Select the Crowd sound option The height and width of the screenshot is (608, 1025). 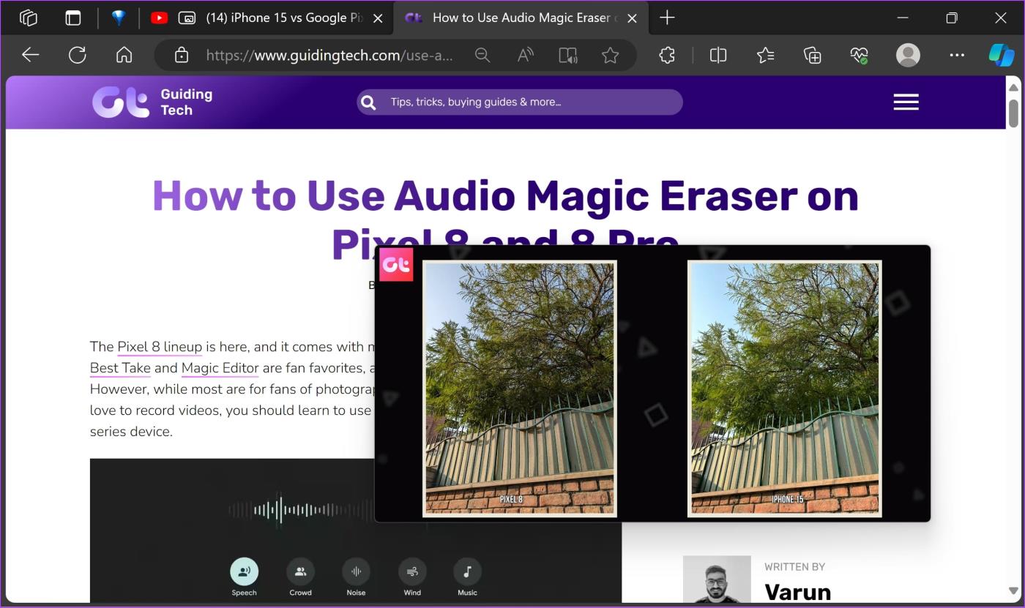click(x=300, y=577)
